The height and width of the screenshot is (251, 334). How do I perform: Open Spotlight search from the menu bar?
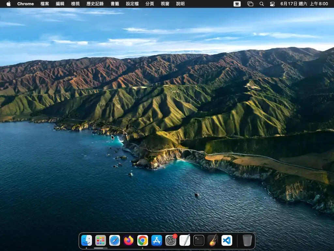[x=262, y=4]
